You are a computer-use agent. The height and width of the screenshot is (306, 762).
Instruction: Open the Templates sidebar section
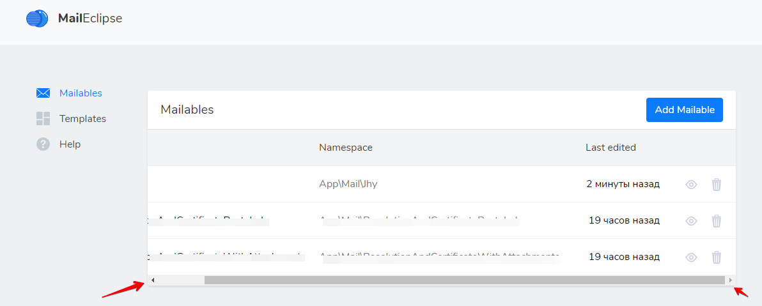point(82,119)
